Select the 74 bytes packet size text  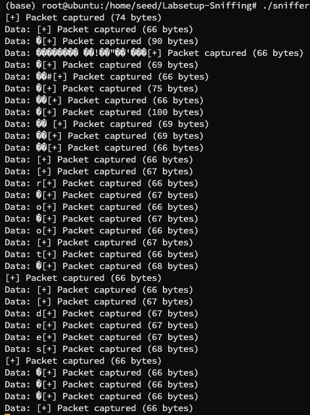click(x=136, y=18)
